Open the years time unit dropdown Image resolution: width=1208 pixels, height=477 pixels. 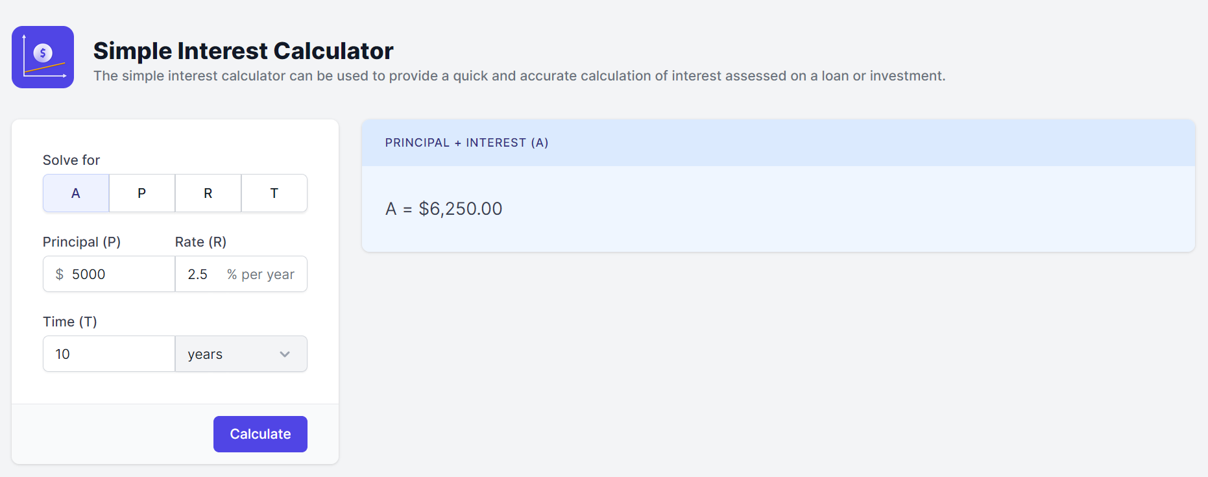(x=241, y=354)
